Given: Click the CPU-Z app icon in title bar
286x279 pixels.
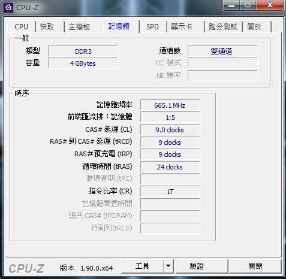Looking at the screenshot, I should (8, 8).
